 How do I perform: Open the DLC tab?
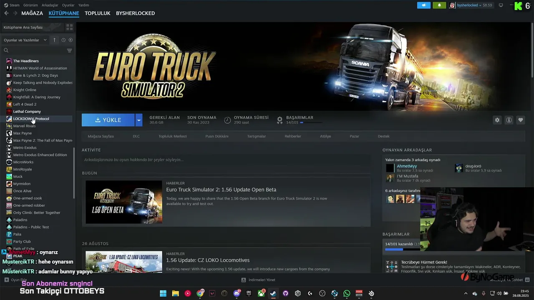[136, 136]
